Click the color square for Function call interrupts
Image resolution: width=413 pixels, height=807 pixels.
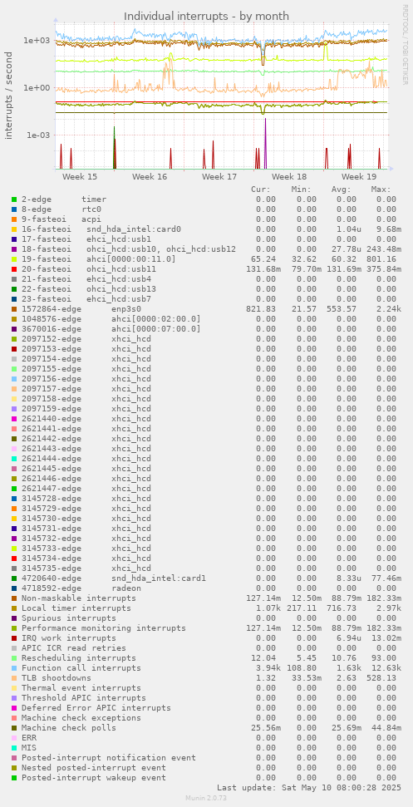[x=14, y=668]
